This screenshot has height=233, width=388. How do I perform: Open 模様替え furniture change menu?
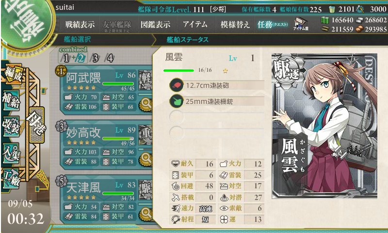pos(235,24)
